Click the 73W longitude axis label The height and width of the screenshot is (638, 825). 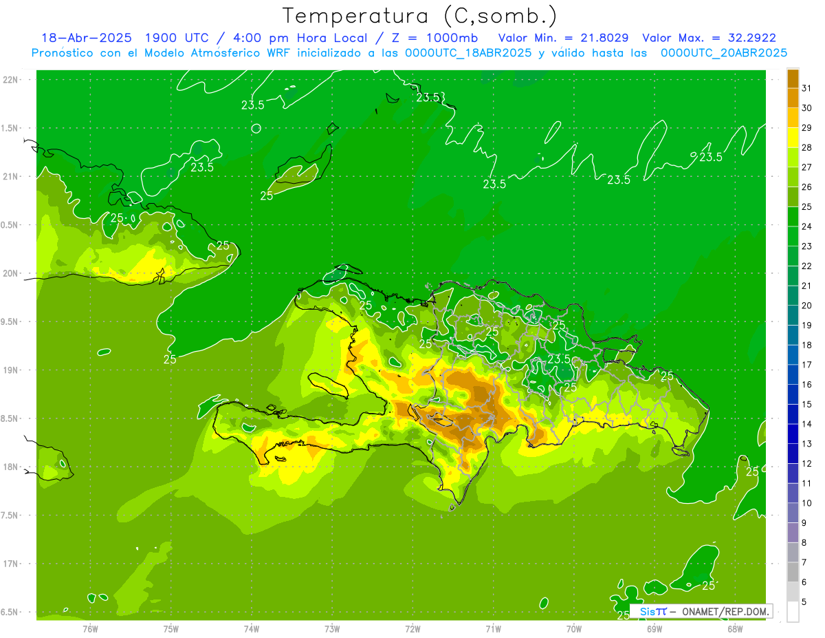[x=332, y=629]
